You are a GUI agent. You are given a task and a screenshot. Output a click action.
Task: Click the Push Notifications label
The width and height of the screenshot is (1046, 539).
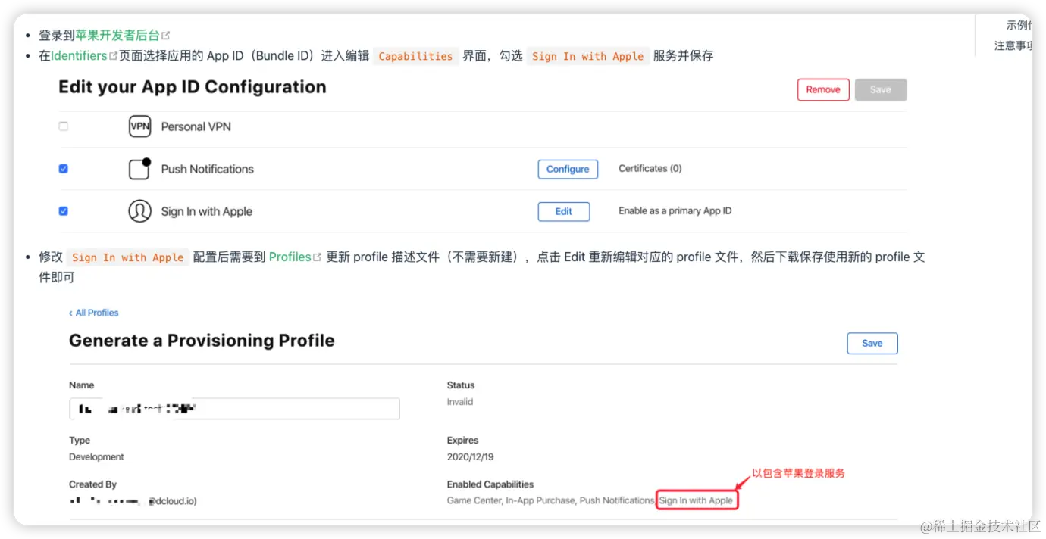tap(208, 169)
